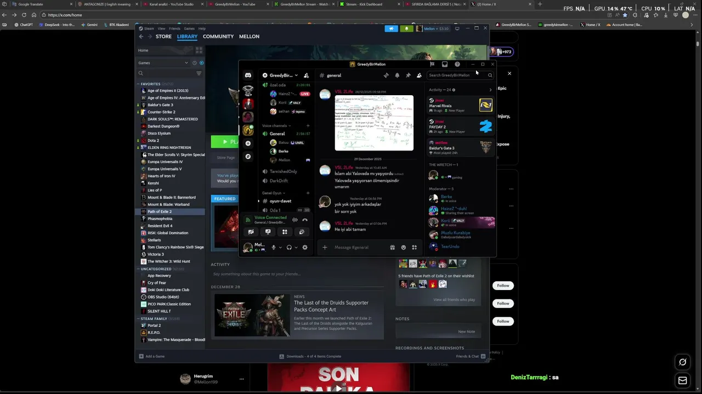The width and height of the screenshot is (702, 394).
Task: Invite people icon next to GreedyBir server name
Action: coord(307,76)
